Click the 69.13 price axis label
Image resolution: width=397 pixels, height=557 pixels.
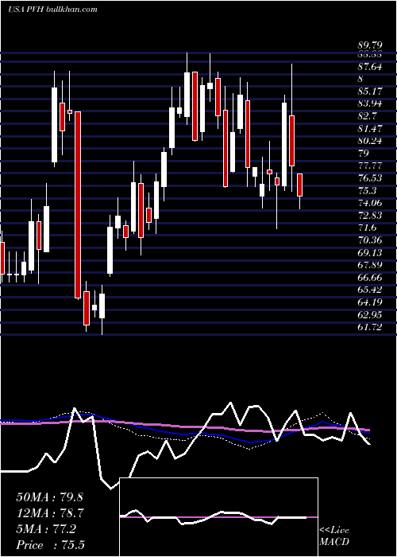(x=370, y=253)
